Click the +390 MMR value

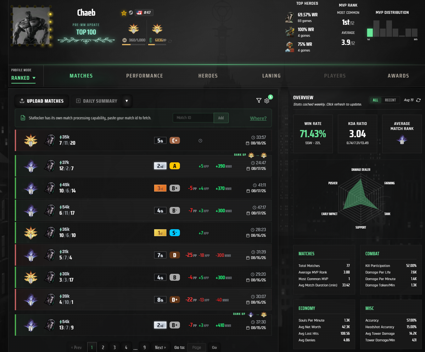click(224, 166)
